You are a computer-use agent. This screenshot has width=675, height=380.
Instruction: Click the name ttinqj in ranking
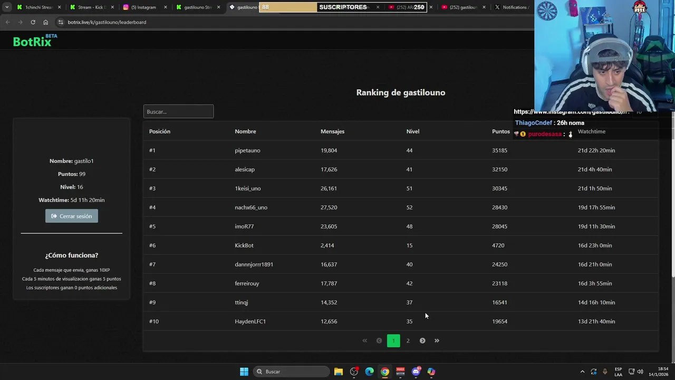(241, 302)
